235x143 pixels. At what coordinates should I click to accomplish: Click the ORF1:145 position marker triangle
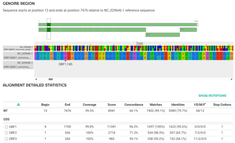coord(65,60)
